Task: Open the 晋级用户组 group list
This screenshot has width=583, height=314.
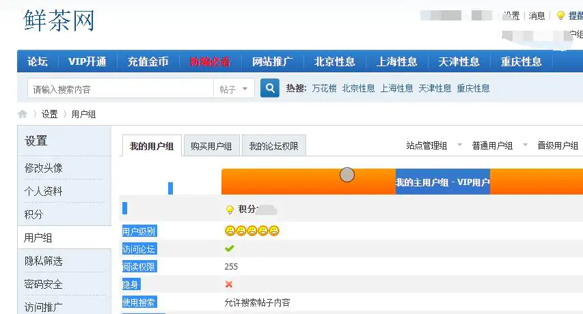Action: click(558, 145)
